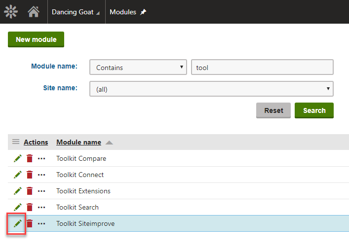This screenshot has height=252, width=349.
Task: Delete the Toolkit Extensions module
Action: (x=30, y=191)
